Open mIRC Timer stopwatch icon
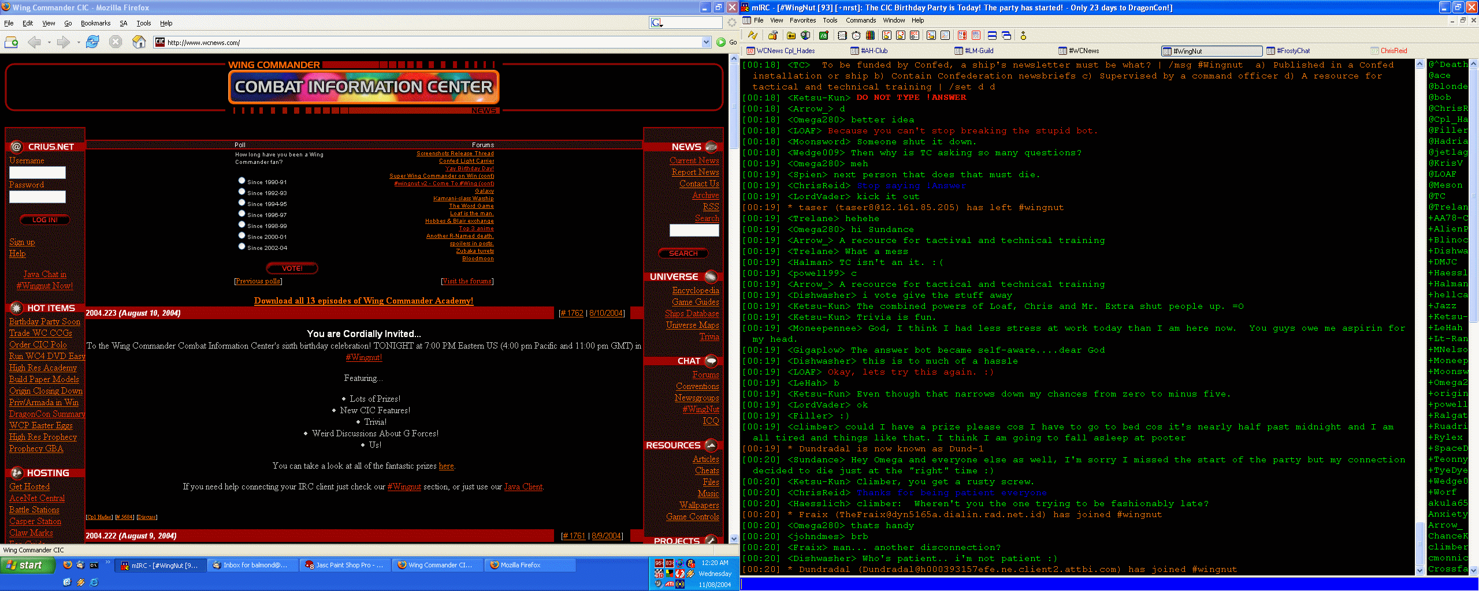 (856, 36)
